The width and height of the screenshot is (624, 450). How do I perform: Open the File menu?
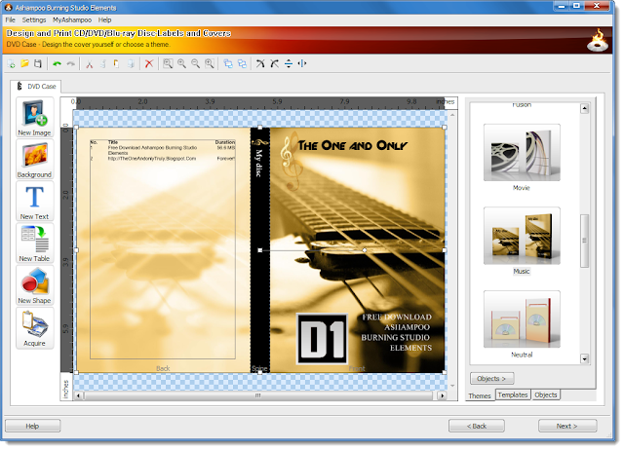[11, 19]
